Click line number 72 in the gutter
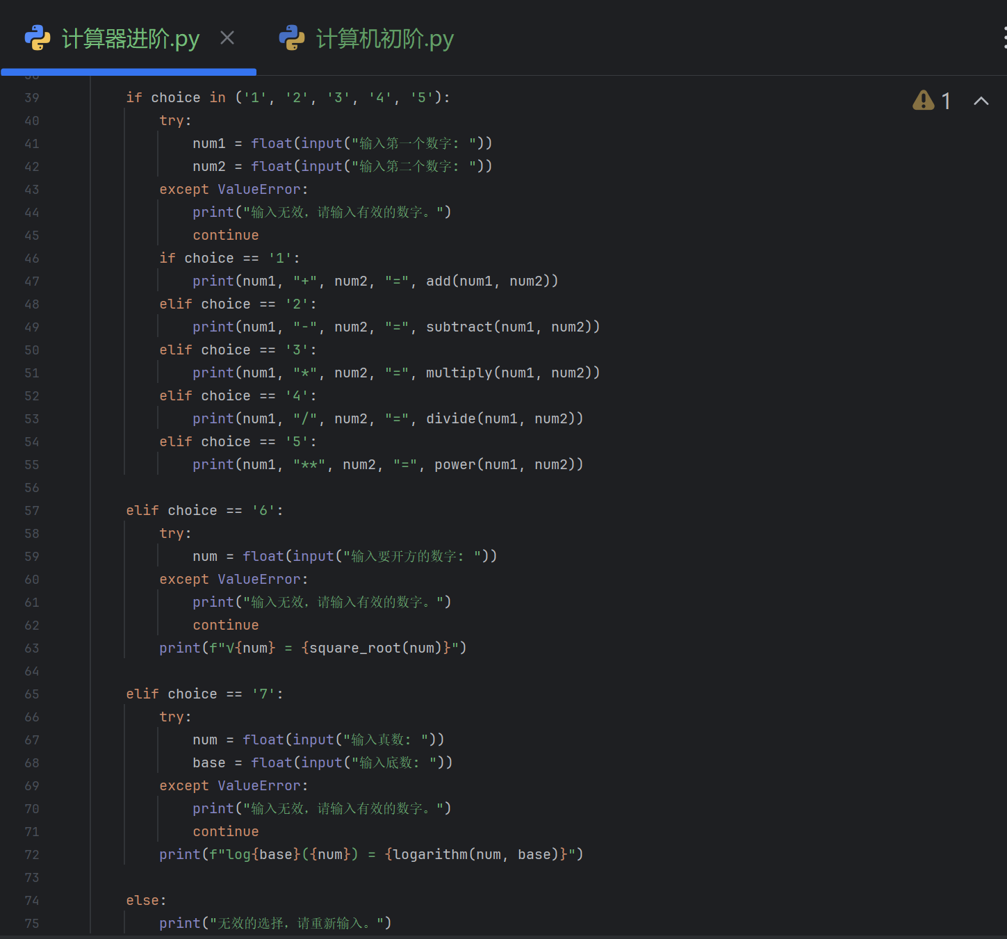 pos(32,855)
